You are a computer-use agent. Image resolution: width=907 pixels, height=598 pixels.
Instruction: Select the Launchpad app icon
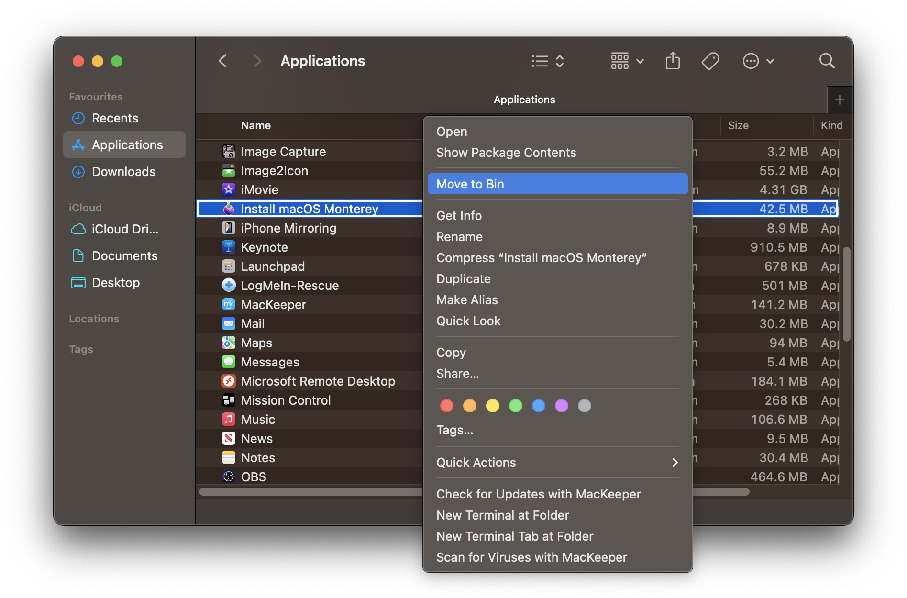pyautogui.click(x=229, y=266)
